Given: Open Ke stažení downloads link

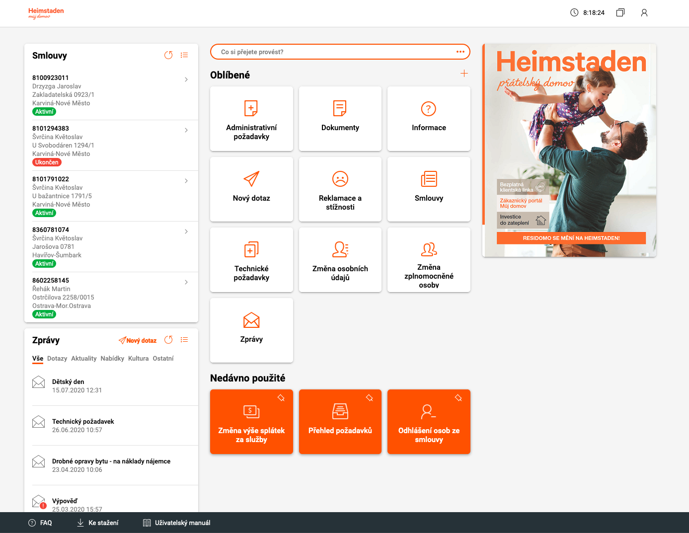Looking at the screenshot, I should (x=98, y=523).
